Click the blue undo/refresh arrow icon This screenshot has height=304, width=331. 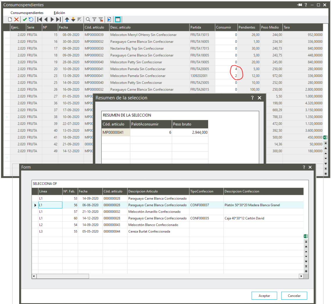click(31, 19)
